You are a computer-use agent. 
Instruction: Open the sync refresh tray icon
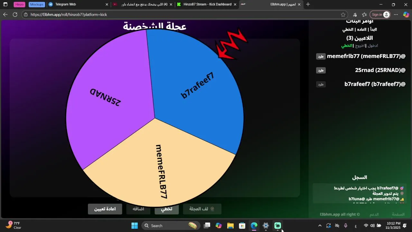coord(328,226)
